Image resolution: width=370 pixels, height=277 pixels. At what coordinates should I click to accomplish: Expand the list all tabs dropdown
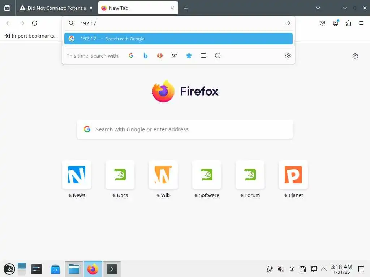tap(318, 8)
